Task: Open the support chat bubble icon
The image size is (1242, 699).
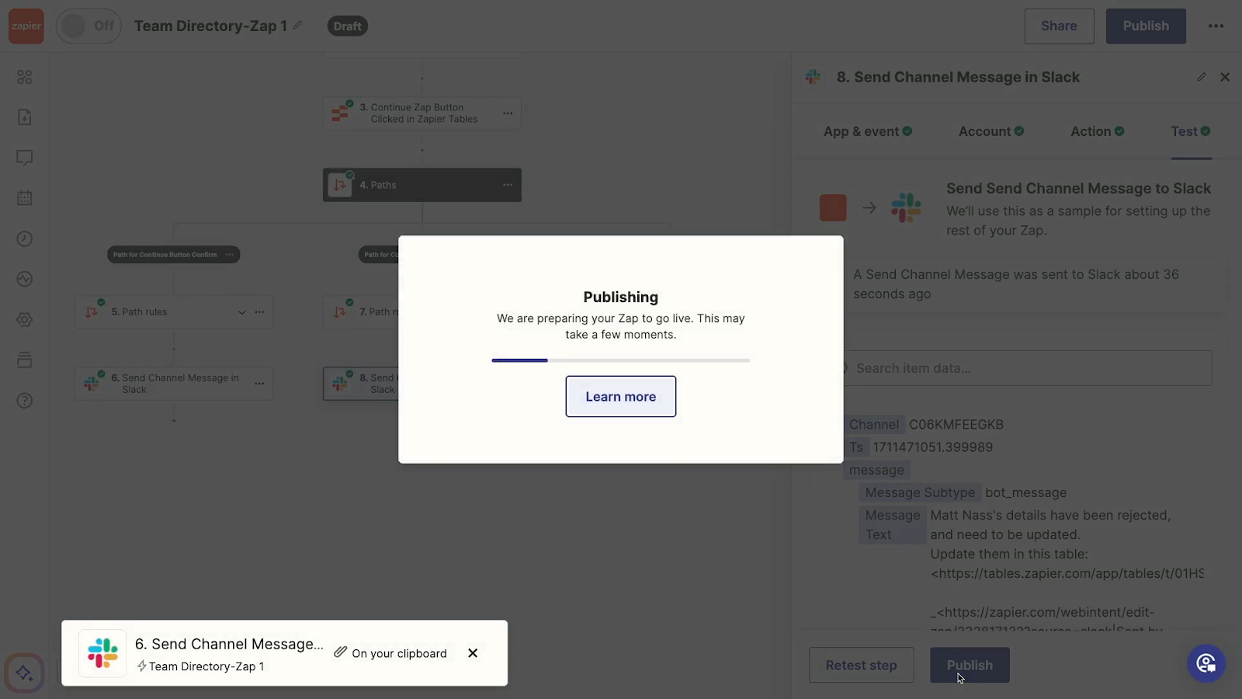Action: click(1206, 663)
